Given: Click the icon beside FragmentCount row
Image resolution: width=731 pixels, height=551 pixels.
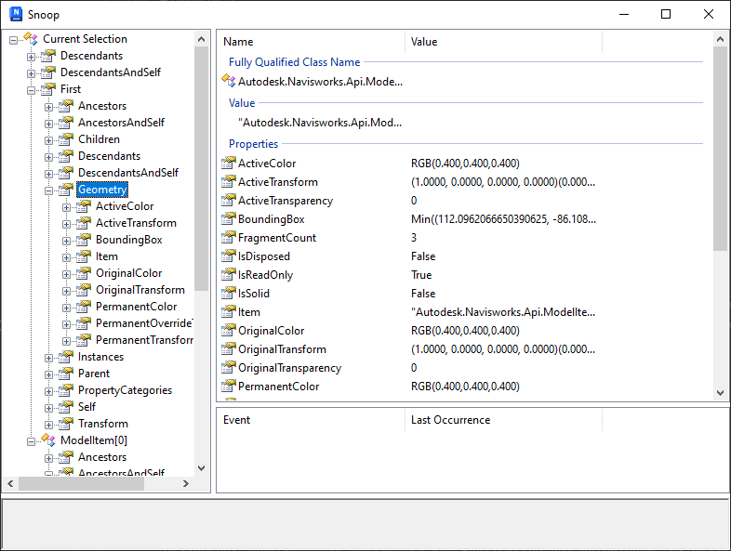Looking at the screenshot, I should [229, 238].
